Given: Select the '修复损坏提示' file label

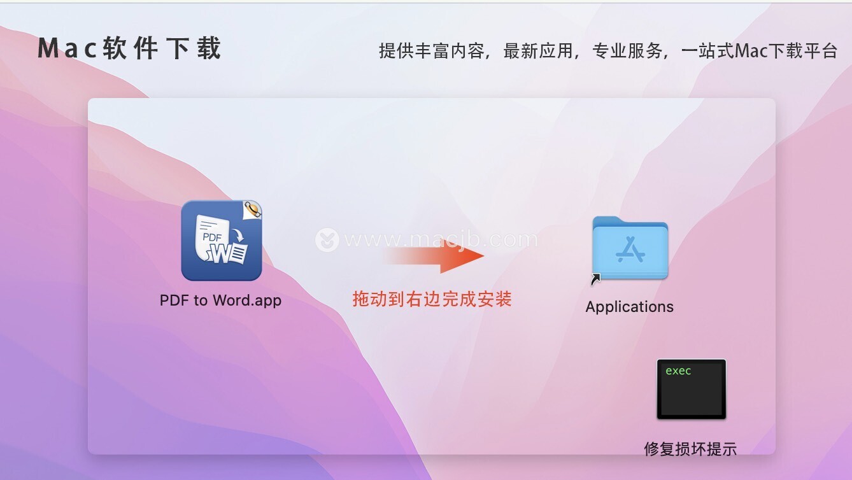Looking at the screenshot, I should point(690,449).
